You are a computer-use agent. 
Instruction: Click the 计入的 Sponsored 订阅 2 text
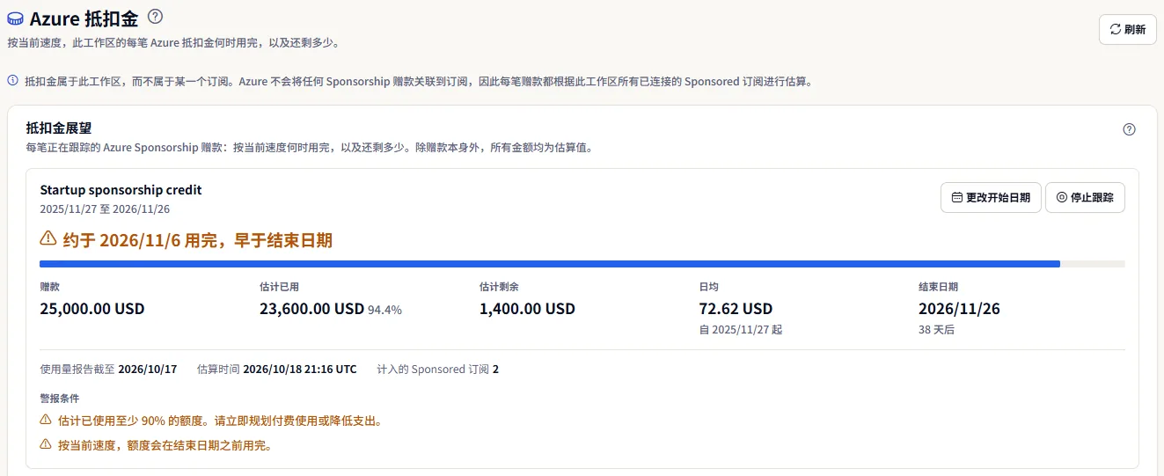[x=437, y=370]
